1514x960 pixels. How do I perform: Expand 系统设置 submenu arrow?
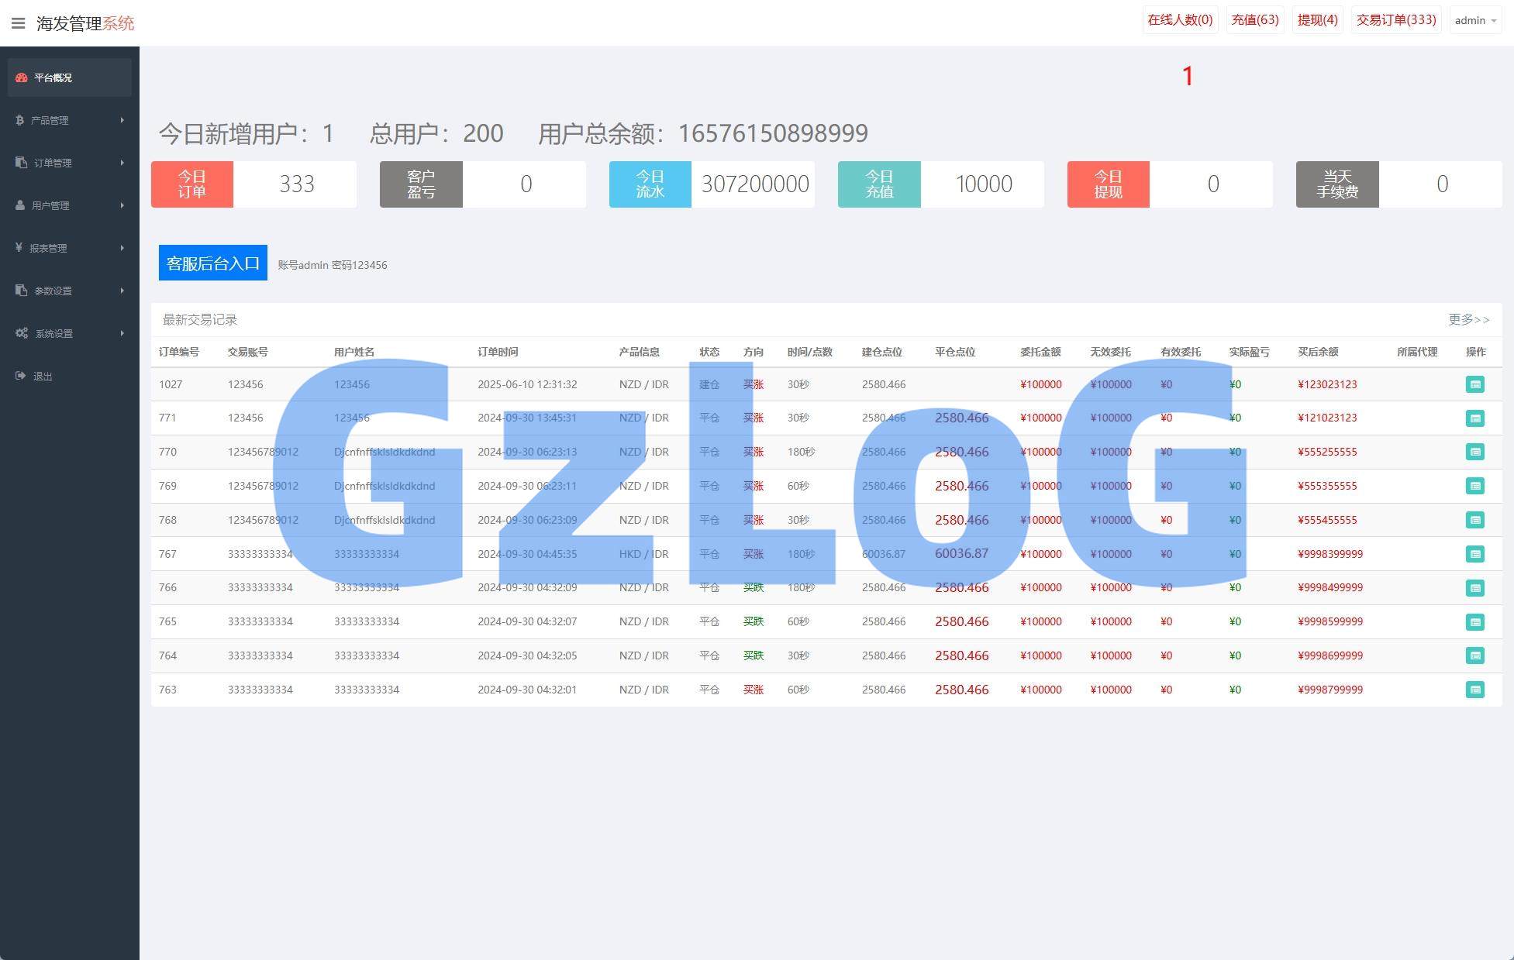[122, 333]
